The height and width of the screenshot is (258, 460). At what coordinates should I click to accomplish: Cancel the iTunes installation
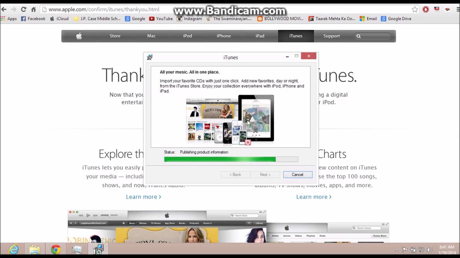point(298,175)
